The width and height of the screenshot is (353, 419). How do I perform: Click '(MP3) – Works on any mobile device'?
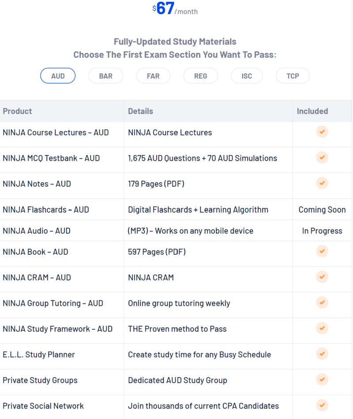click(190, 231)
